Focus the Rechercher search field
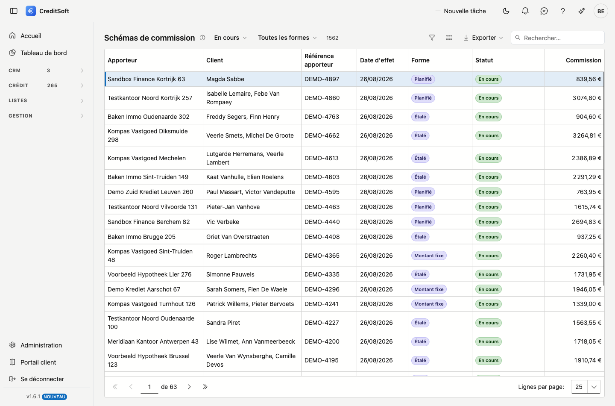 click(558, 38)
